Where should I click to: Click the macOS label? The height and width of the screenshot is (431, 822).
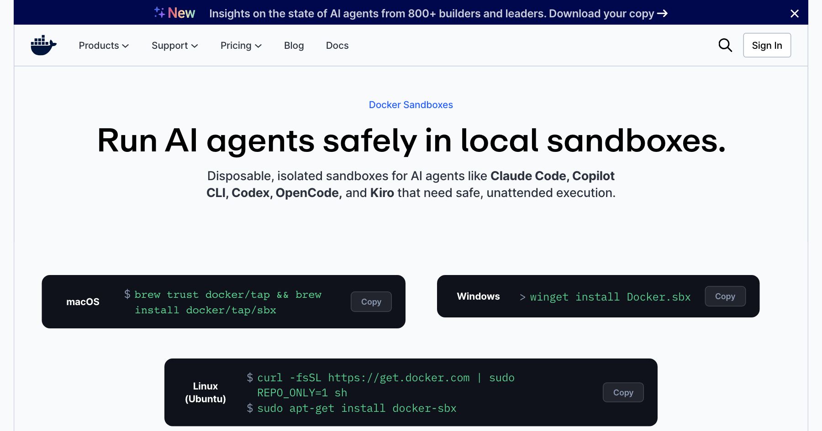(x=83, y=302)
